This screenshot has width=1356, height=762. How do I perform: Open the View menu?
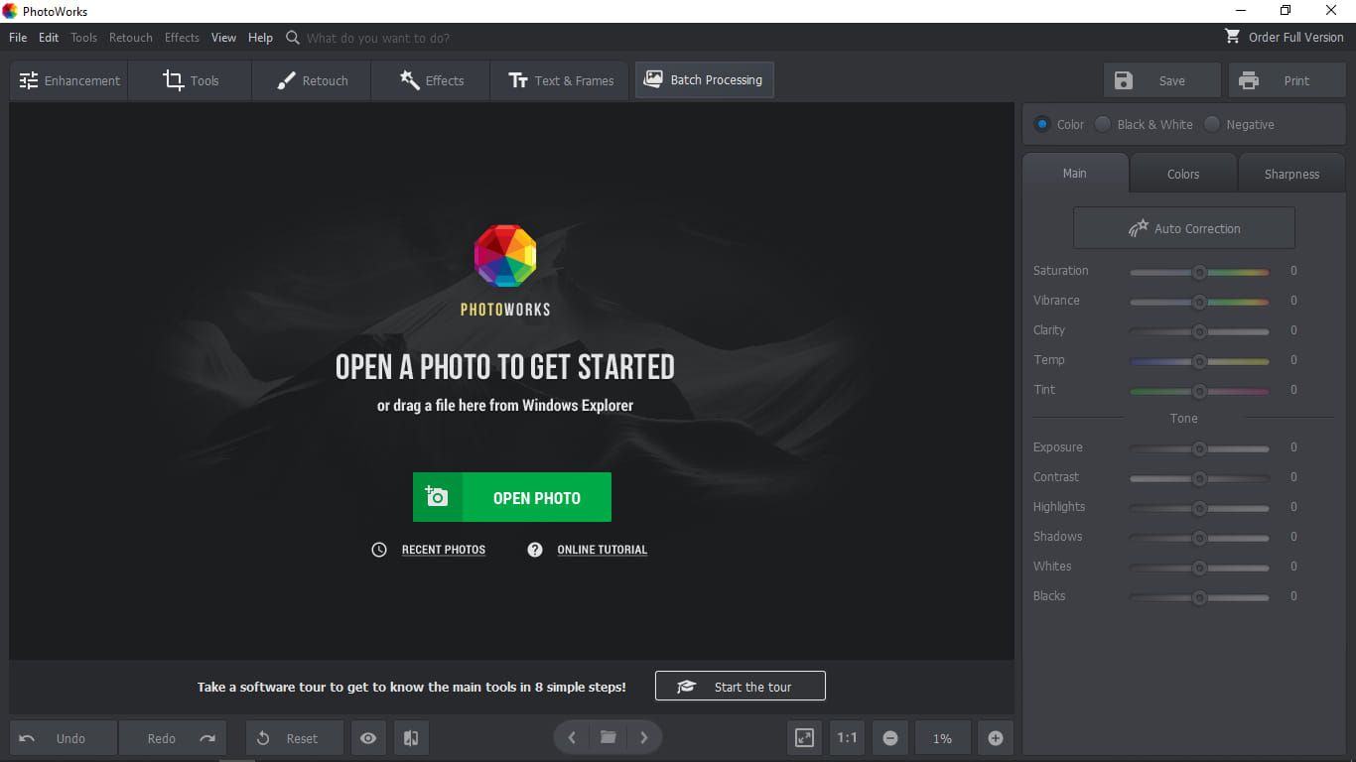pos(223,38)
